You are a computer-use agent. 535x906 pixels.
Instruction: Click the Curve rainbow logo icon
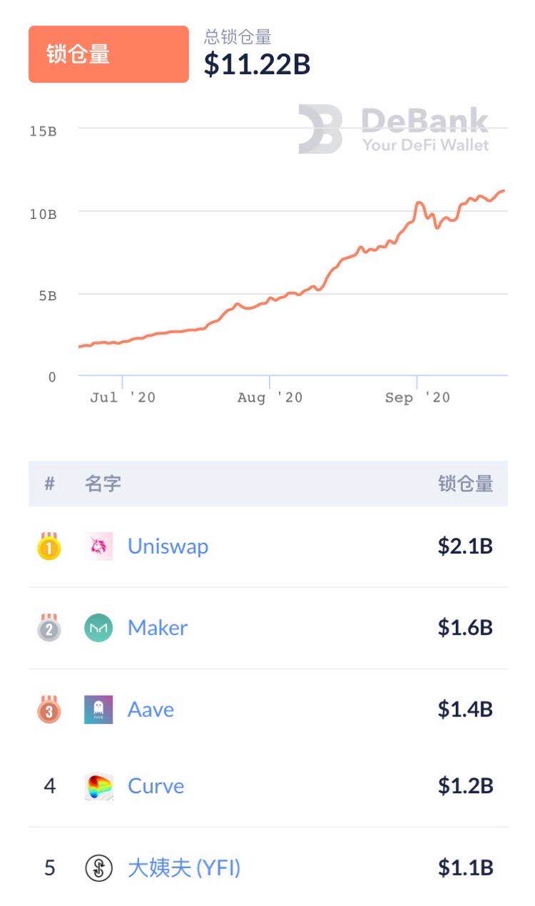click(x=98, y=786)
